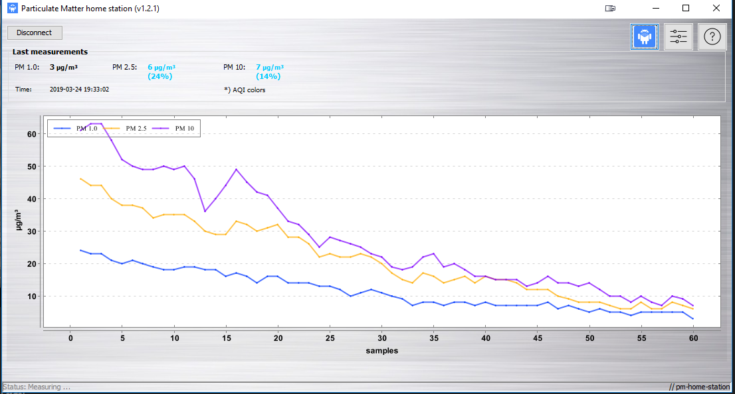
Task: Click the blue Android robot icon button
Action: (x=644, y=37)
